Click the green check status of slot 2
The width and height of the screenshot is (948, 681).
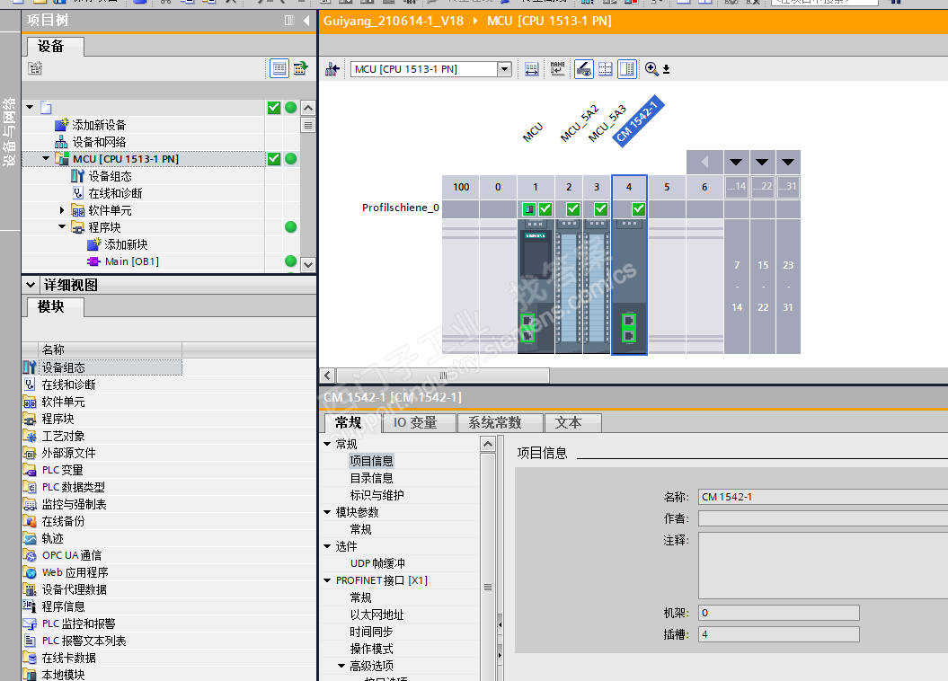tap(573, 209)
